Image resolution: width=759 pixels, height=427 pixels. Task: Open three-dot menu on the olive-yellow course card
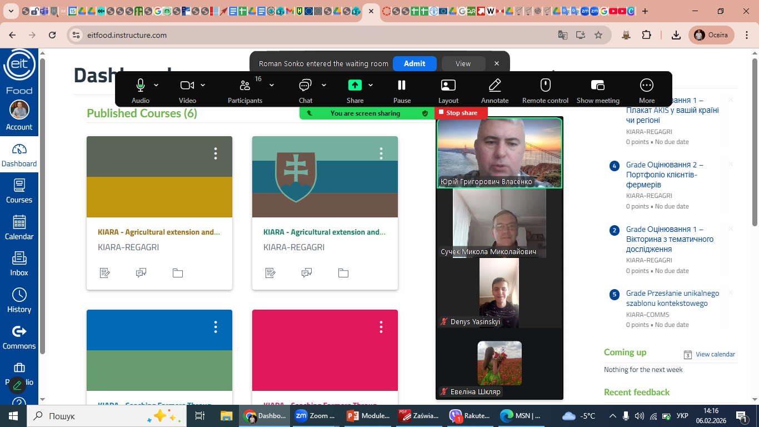pyautogui.click(x=216, y=153)
